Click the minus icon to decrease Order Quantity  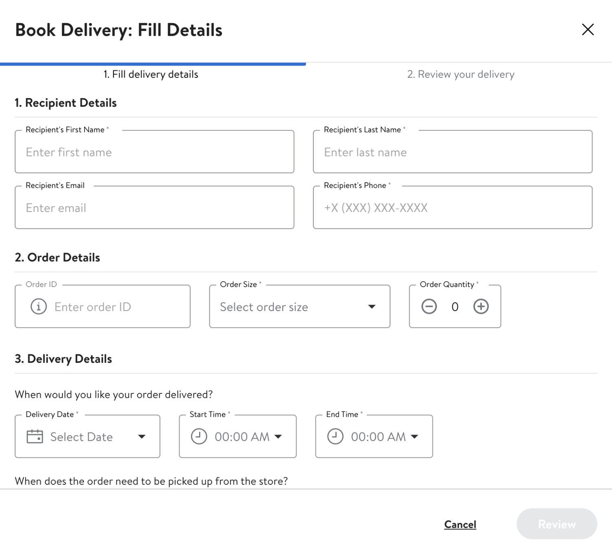click(429, 307)
